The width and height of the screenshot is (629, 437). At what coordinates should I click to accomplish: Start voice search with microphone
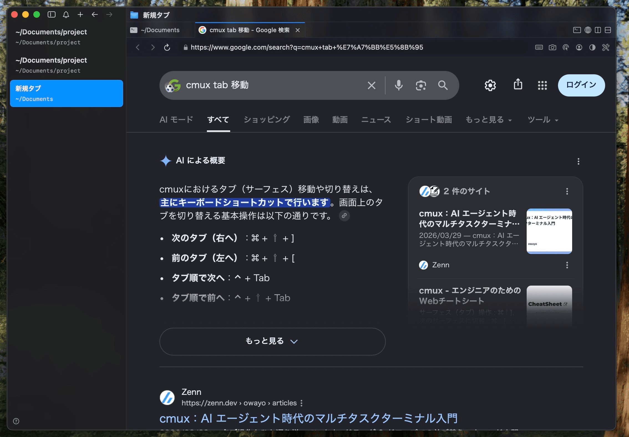click(399, 85)
